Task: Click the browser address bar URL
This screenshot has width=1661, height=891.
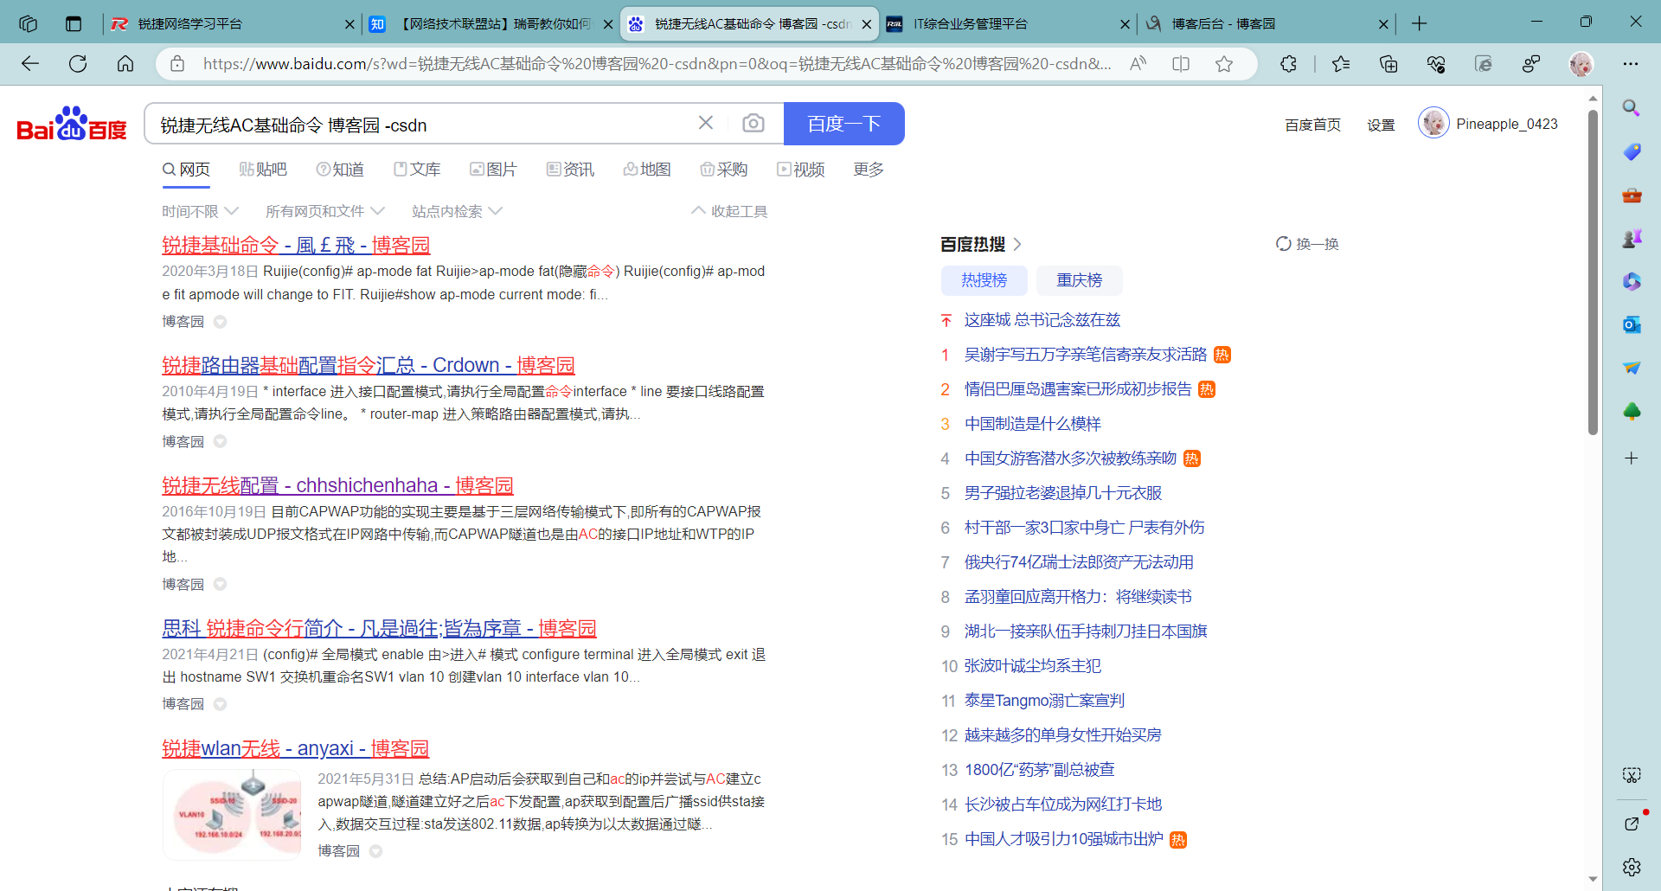Action: click(657, 63)
